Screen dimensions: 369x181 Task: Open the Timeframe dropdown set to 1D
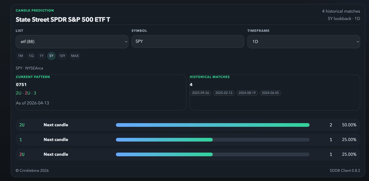[x=304, y=41]
